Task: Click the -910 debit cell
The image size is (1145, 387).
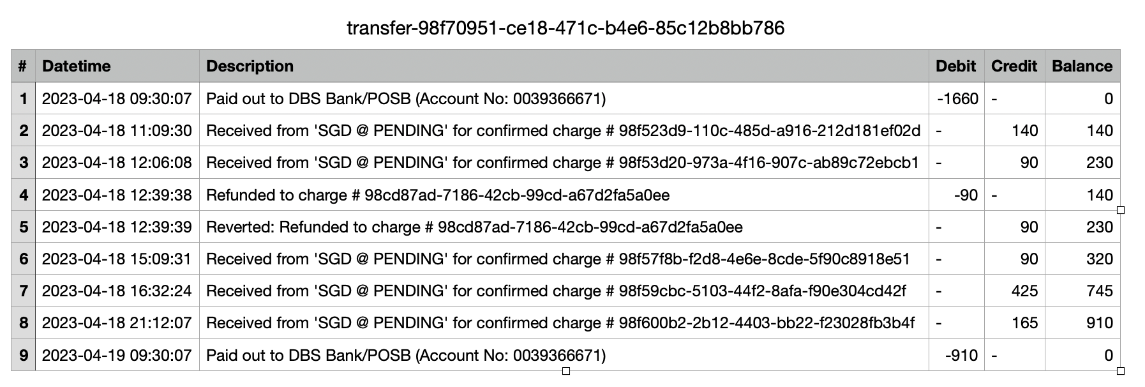Action: pos(956,355)
